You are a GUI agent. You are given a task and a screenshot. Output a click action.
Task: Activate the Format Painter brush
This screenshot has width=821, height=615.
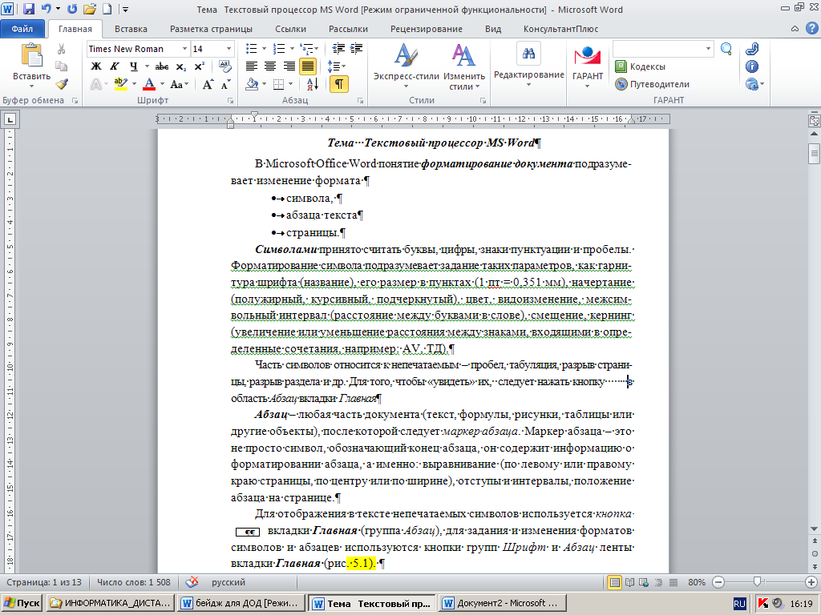62,83
